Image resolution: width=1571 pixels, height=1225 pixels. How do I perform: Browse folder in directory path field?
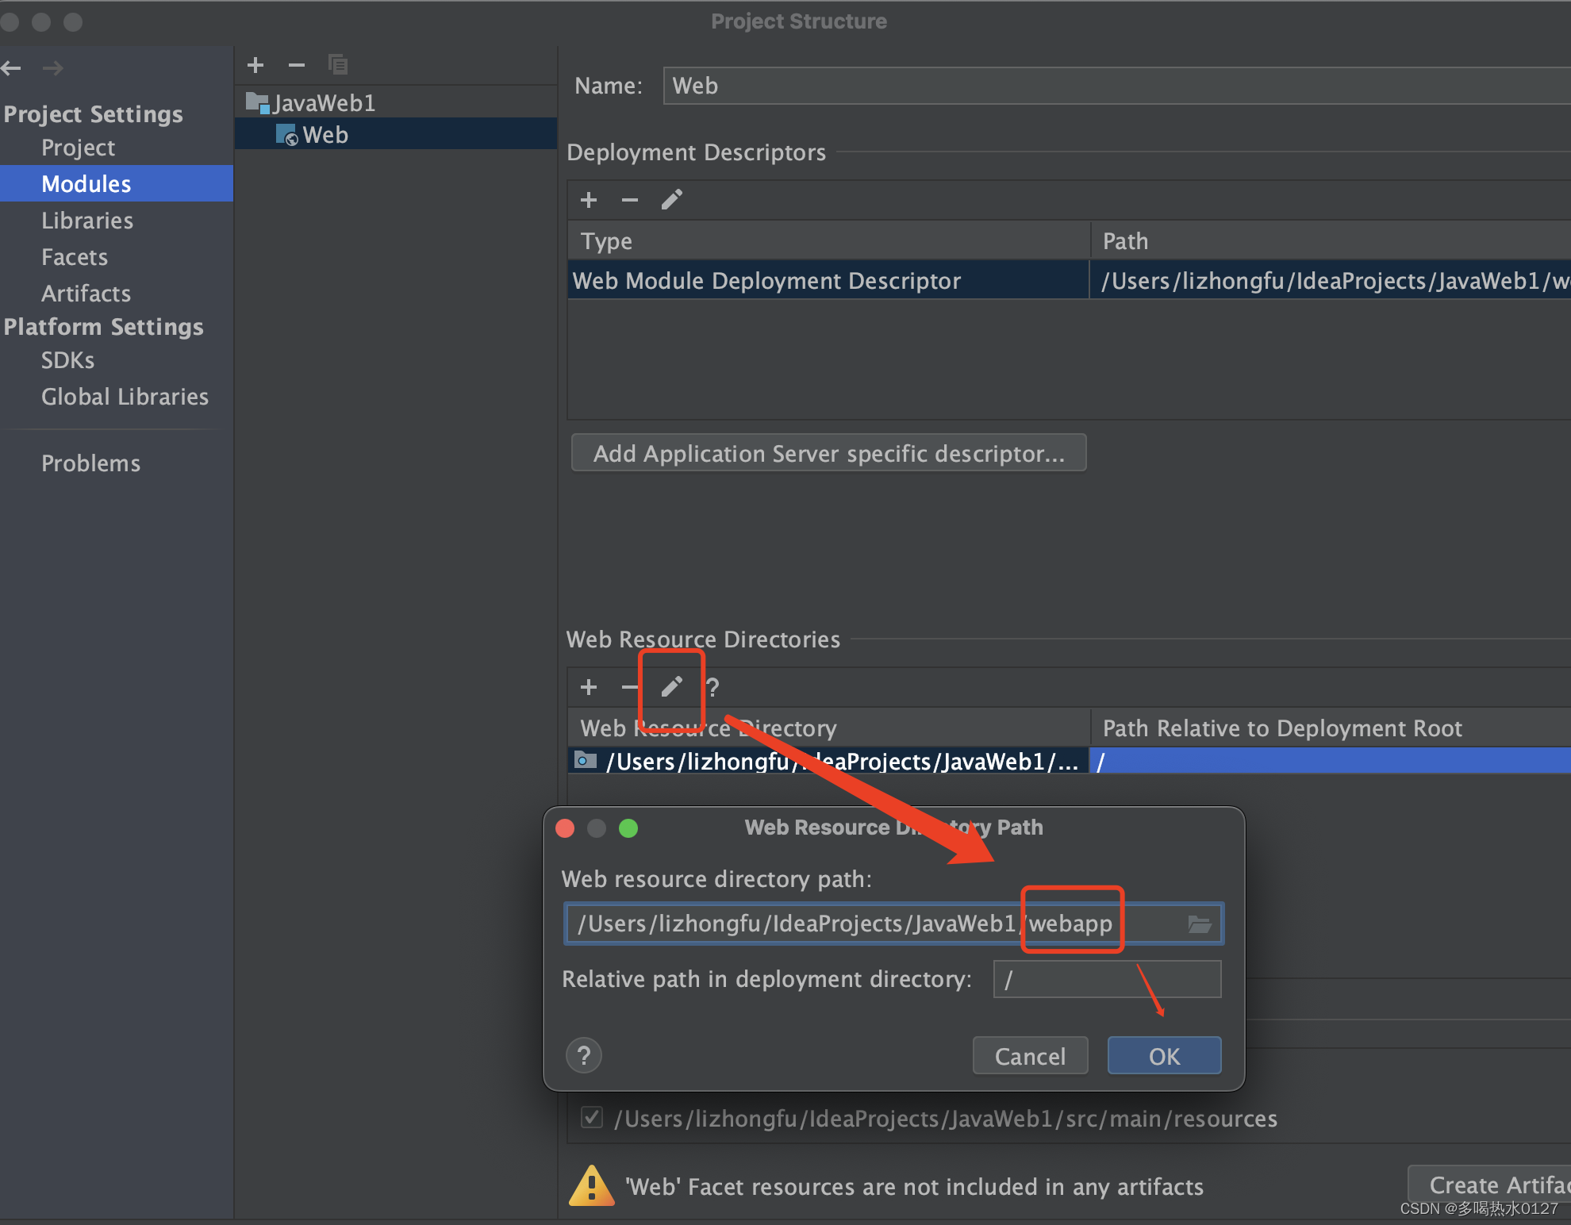1199,924
